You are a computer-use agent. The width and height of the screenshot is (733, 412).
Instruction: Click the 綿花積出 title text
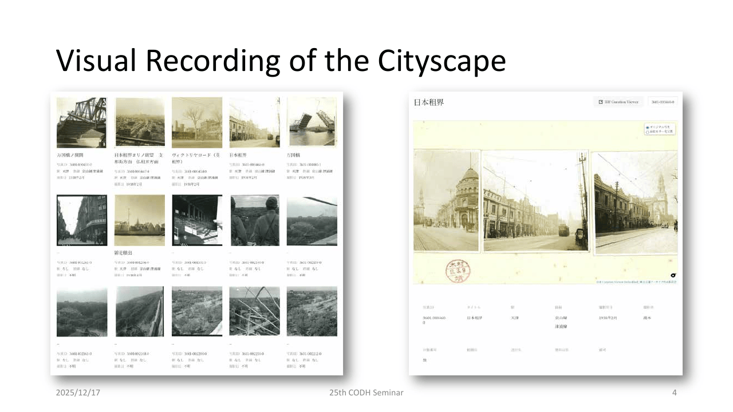[x=124, y=252]
